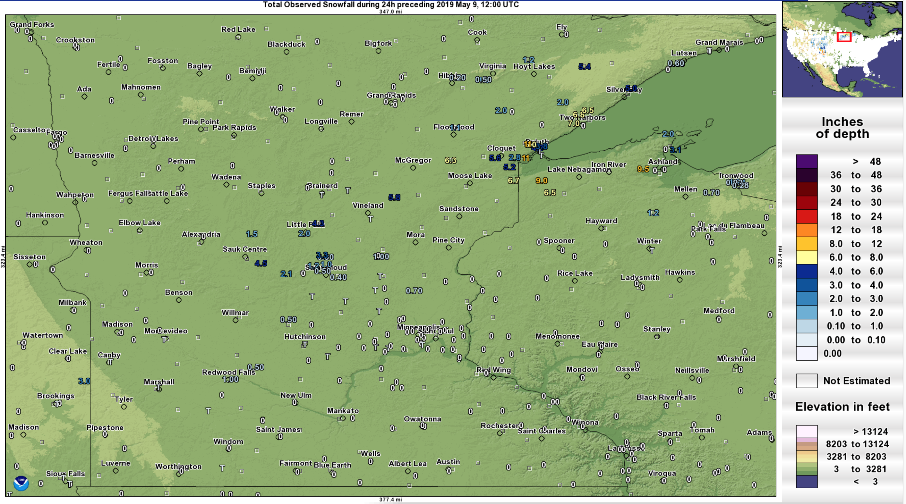The width and height of the screenshot is (906, 504).
Task: Click the 1.5 value east of Alexandria
Action: (252, 234)
